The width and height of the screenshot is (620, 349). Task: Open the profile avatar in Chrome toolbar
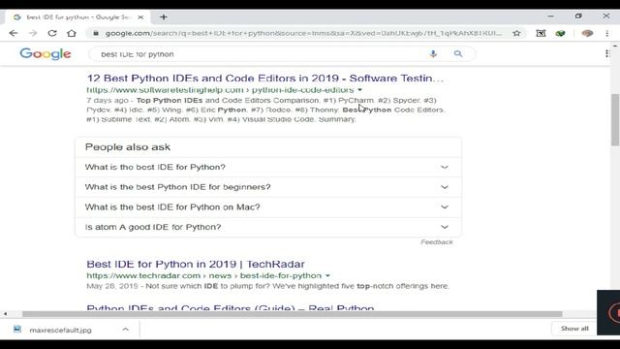coord(587,33)
